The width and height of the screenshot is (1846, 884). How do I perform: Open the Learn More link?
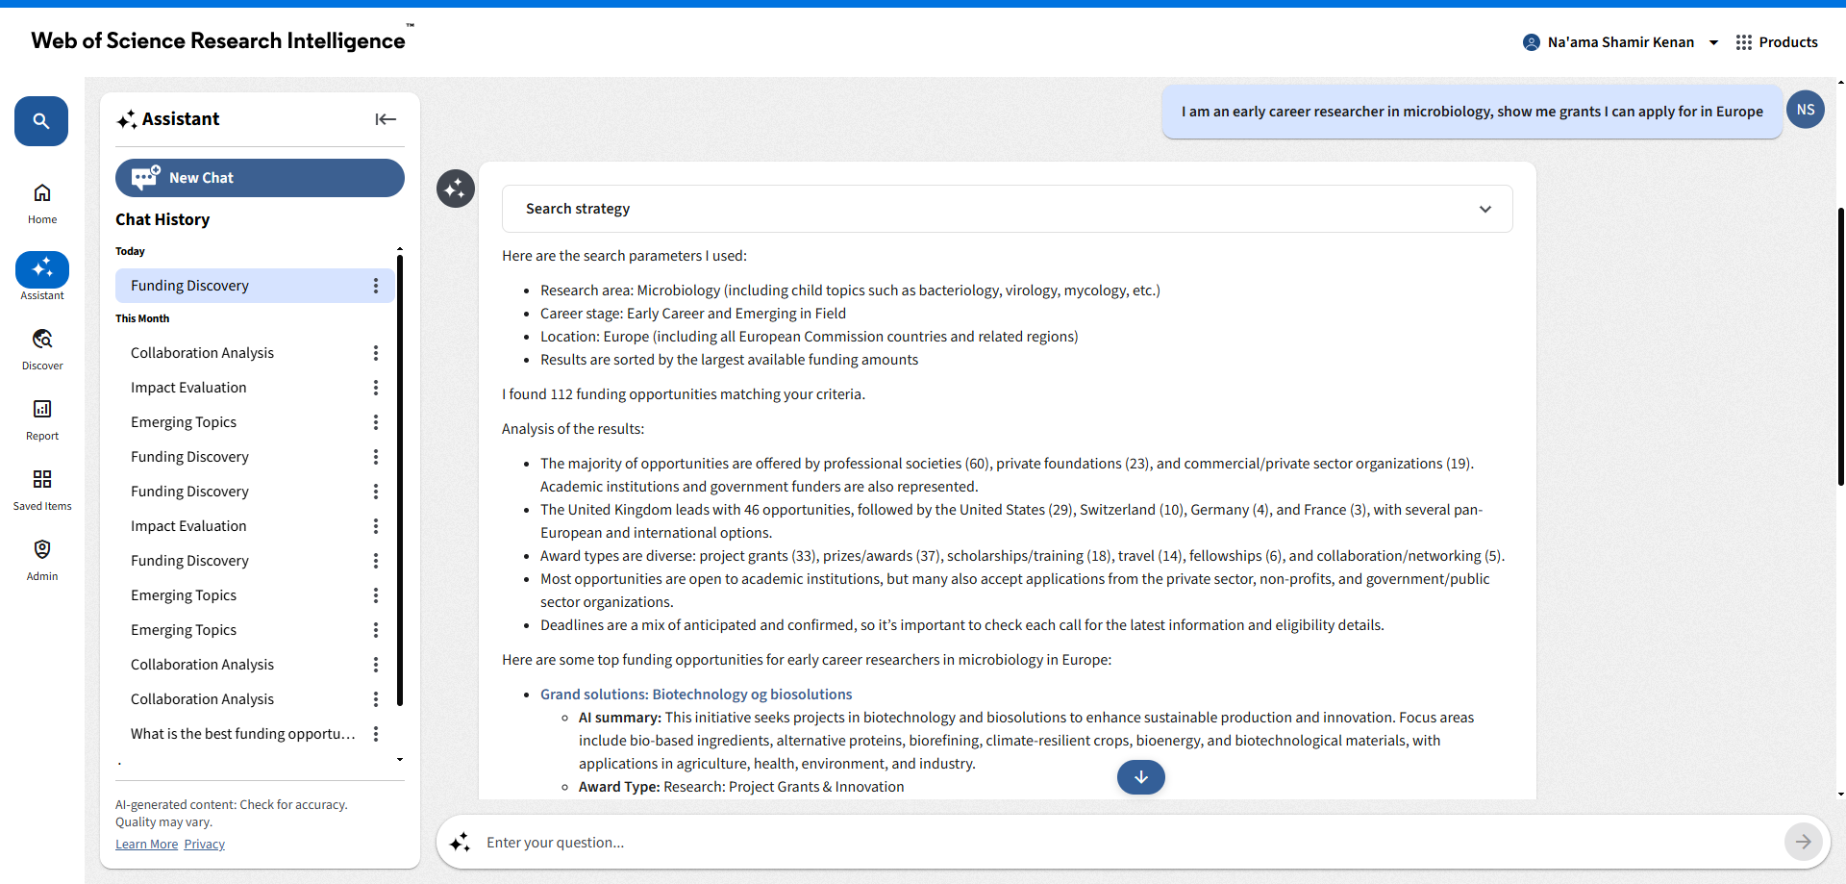pyautogui.click(x=146, y=845)
